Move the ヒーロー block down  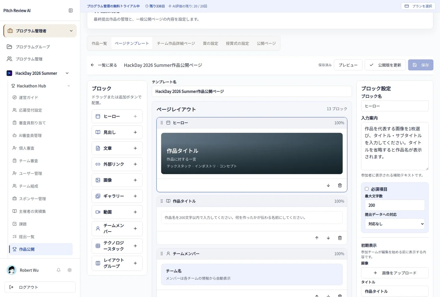(328, 185)
